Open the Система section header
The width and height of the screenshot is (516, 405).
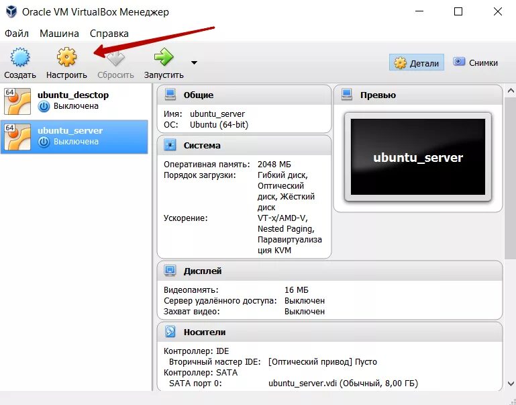click(244, 145)
